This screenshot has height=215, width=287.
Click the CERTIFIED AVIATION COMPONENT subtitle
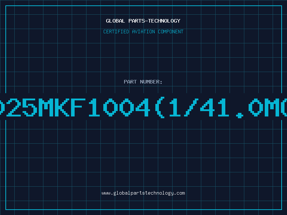[x=143, y=32]
